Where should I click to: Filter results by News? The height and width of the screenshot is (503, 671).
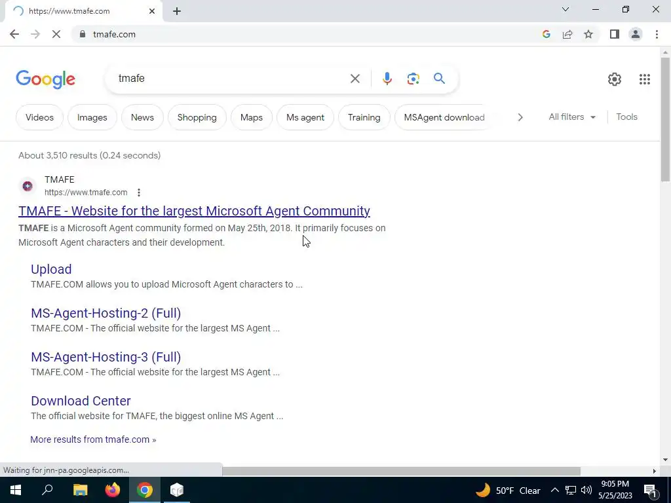click(x=142, y=117)
